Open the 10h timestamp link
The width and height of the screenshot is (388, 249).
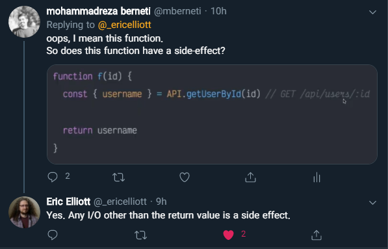tap(218, 11)
